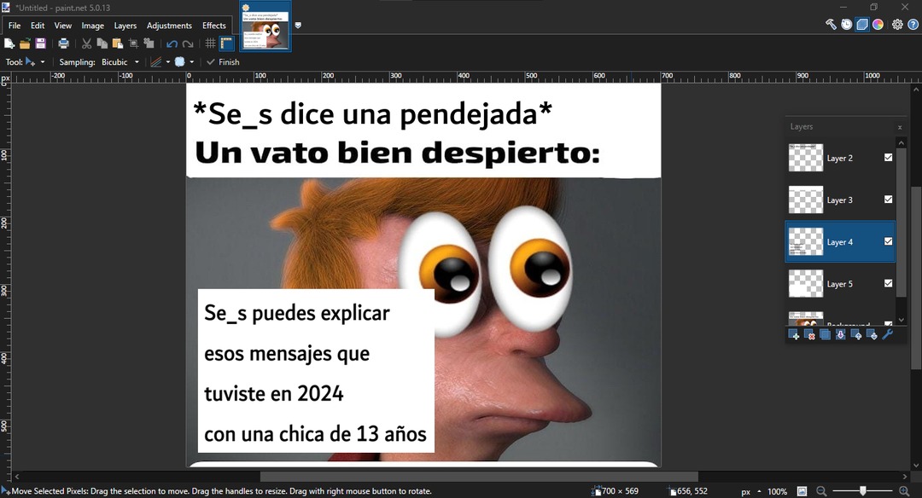Select Layer 2 in Layers panel
The width and height of the screenshot is (922, 498).
[x=840, y=158]
